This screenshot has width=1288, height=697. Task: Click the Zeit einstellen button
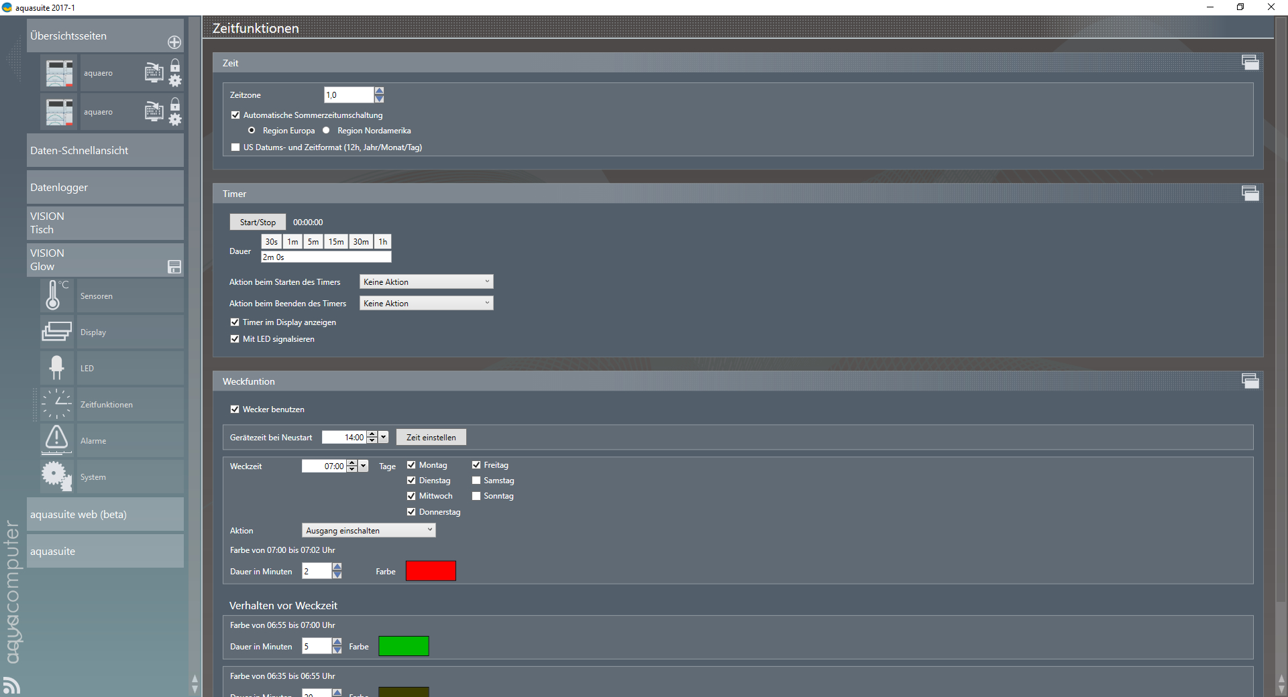(431, 438)
